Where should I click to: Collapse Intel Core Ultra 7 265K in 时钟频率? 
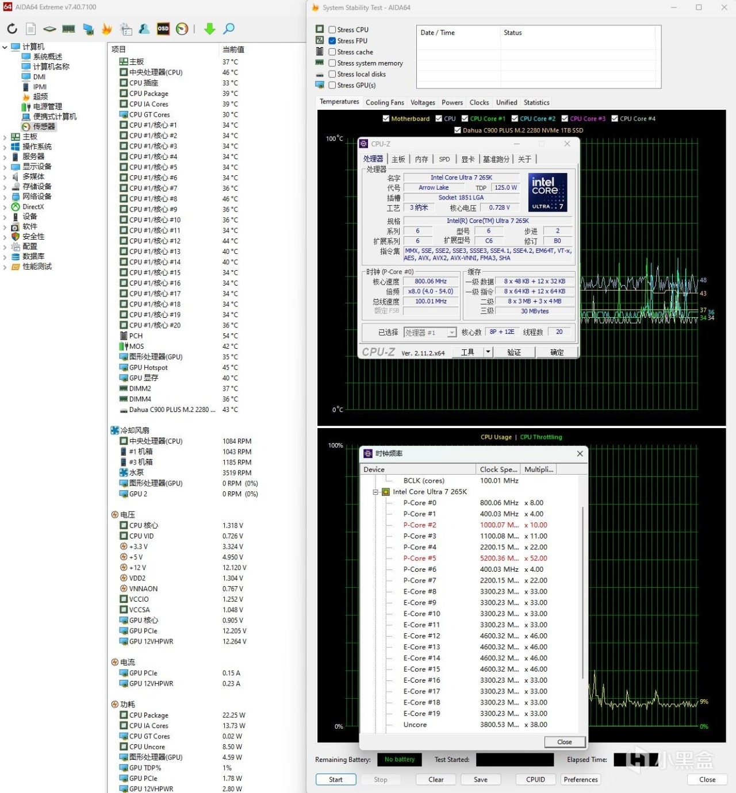375,492
